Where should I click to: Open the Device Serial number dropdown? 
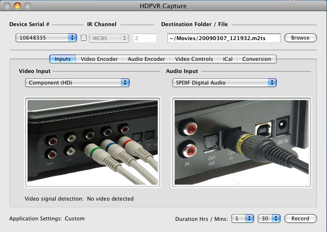coord(46,38)
